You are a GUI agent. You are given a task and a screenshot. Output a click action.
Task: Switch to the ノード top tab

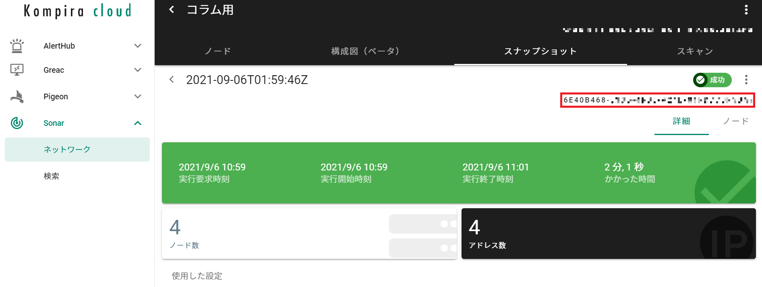click(x=218, y=51)
